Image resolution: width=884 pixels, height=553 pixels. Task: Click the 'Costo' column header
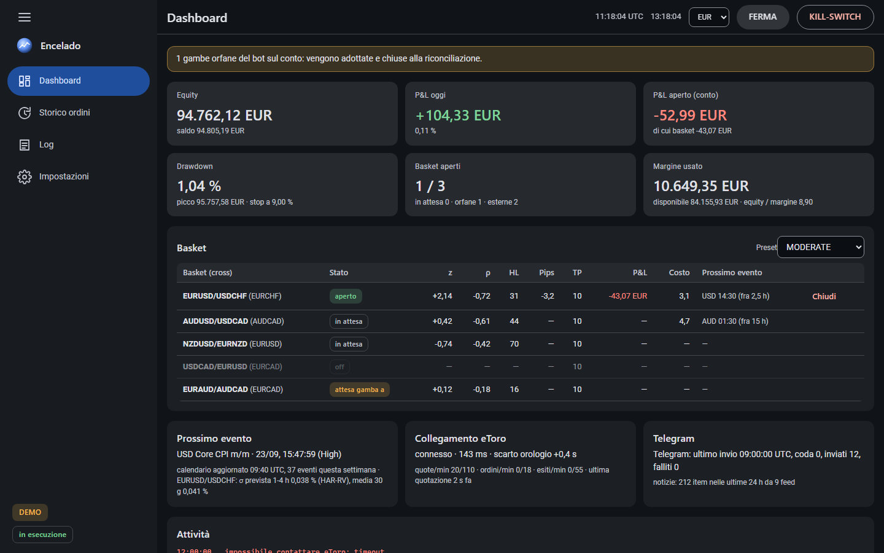(x=679, y=273)
